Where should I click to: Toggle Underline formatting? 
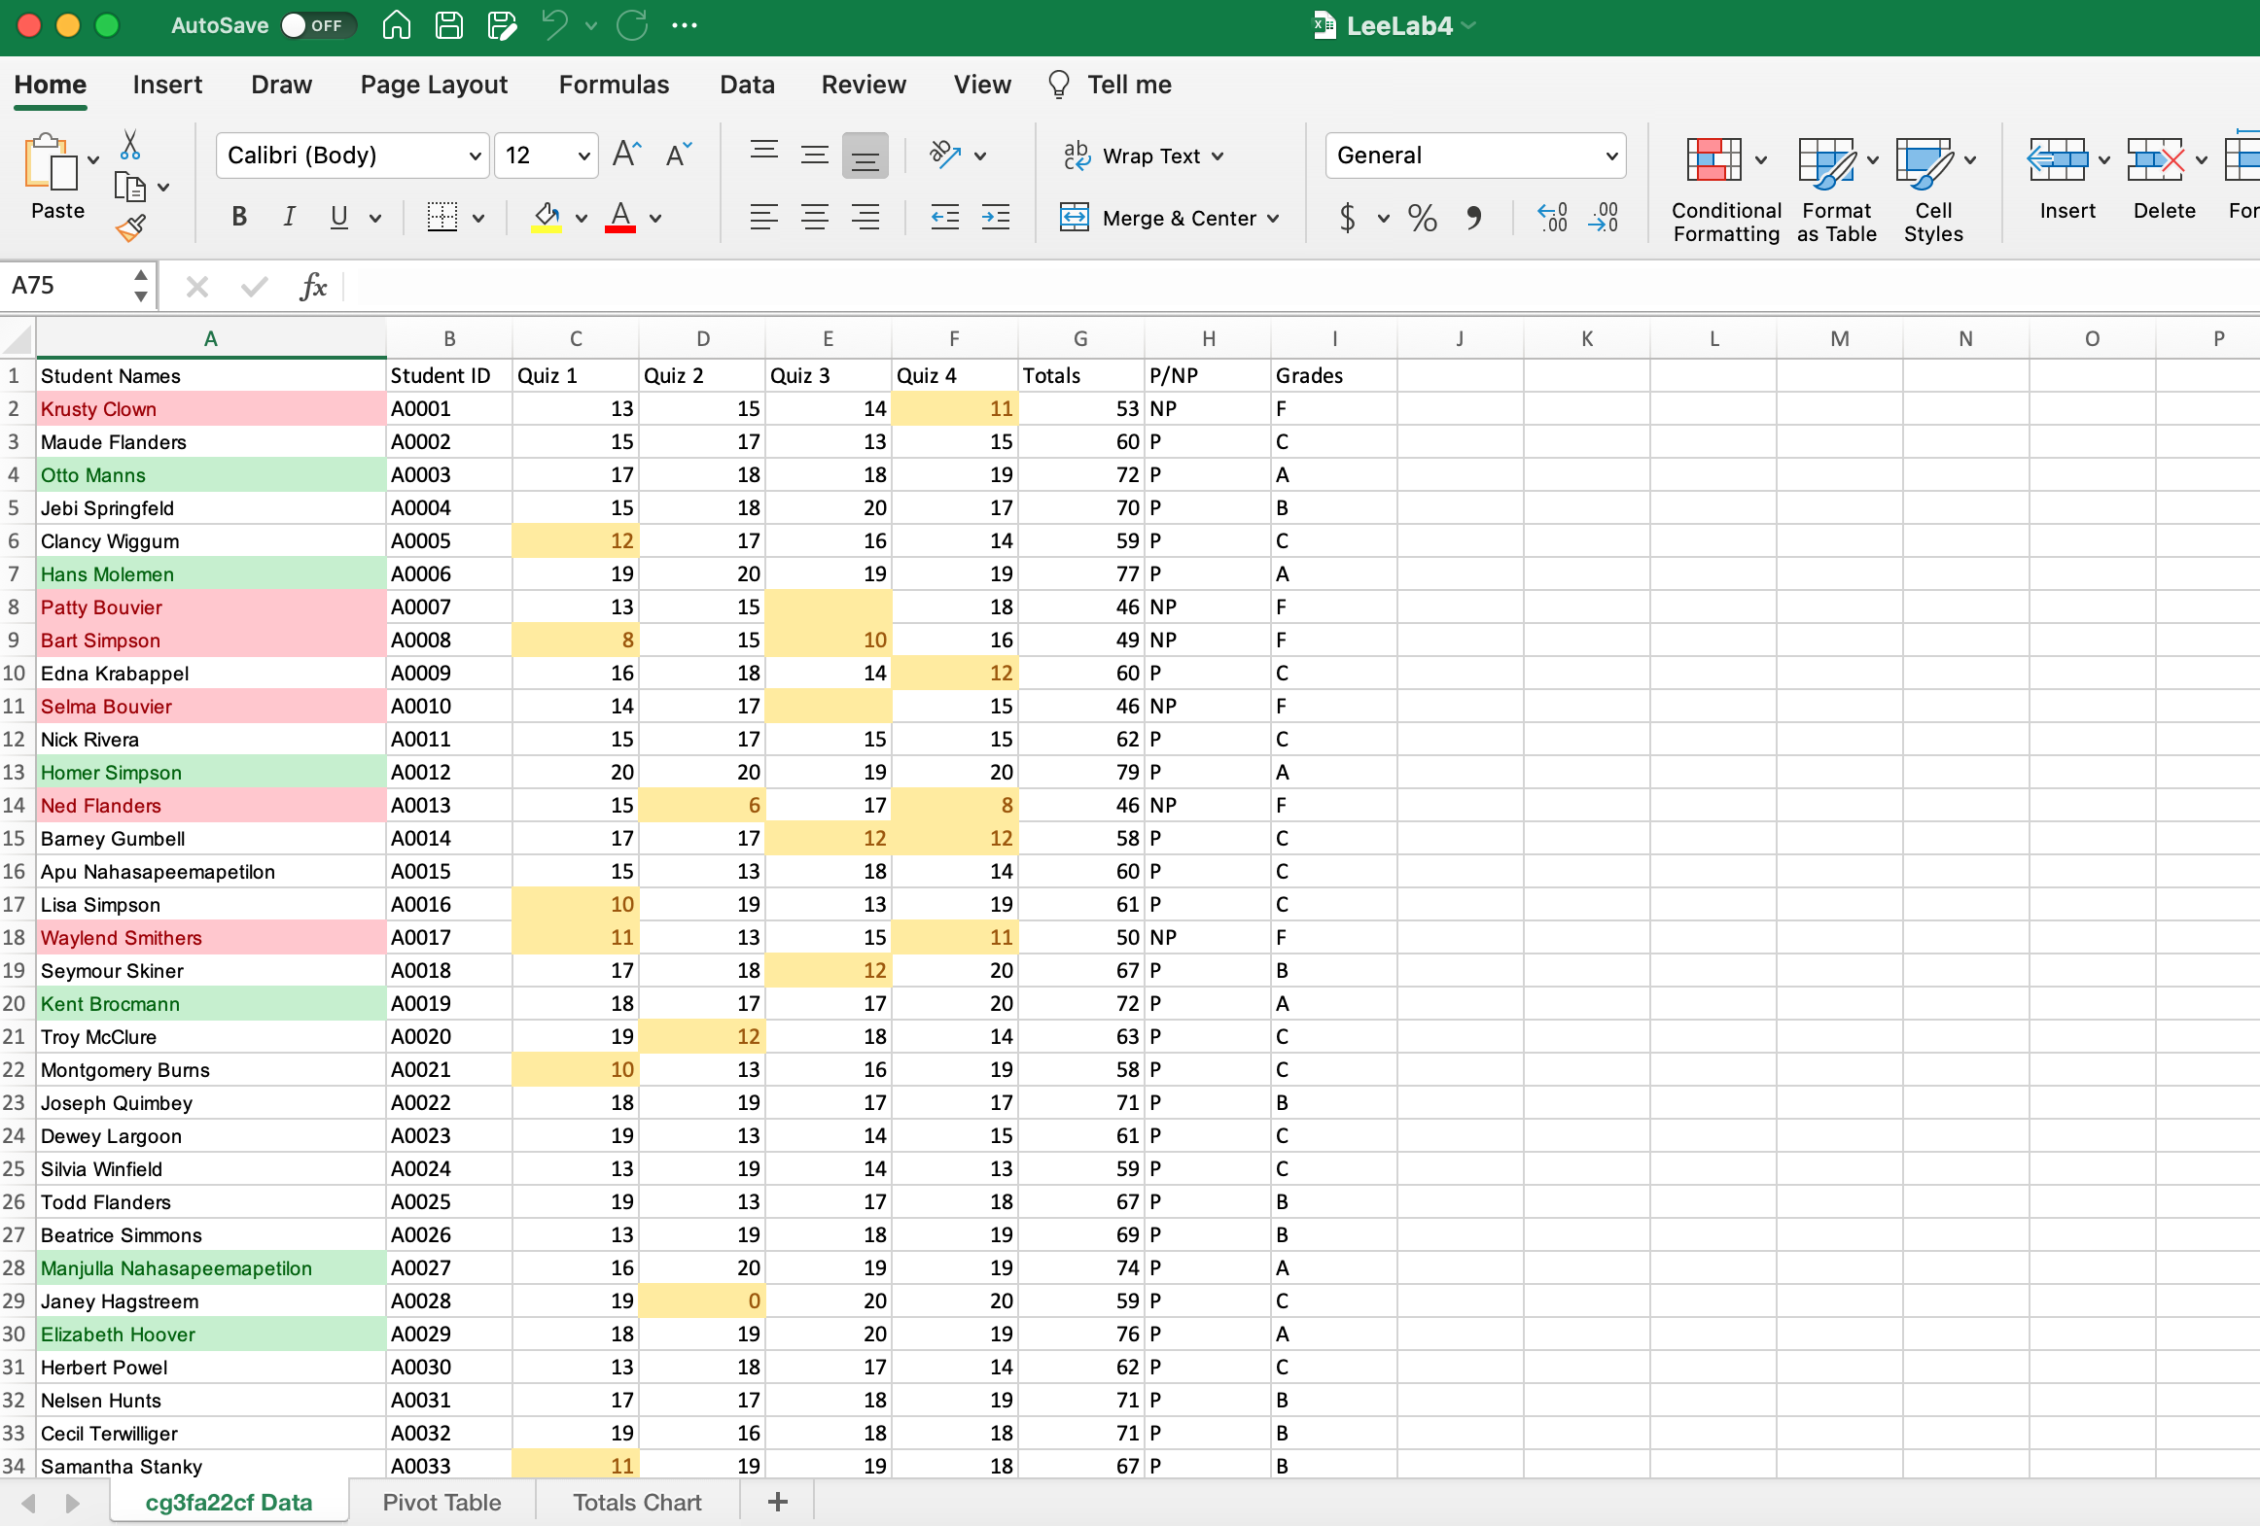click(339, 217)
